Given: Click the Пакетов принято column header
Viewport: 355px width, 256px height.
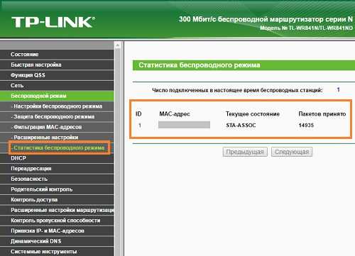Looking at the screenshot, I should [x=322, y=114].
